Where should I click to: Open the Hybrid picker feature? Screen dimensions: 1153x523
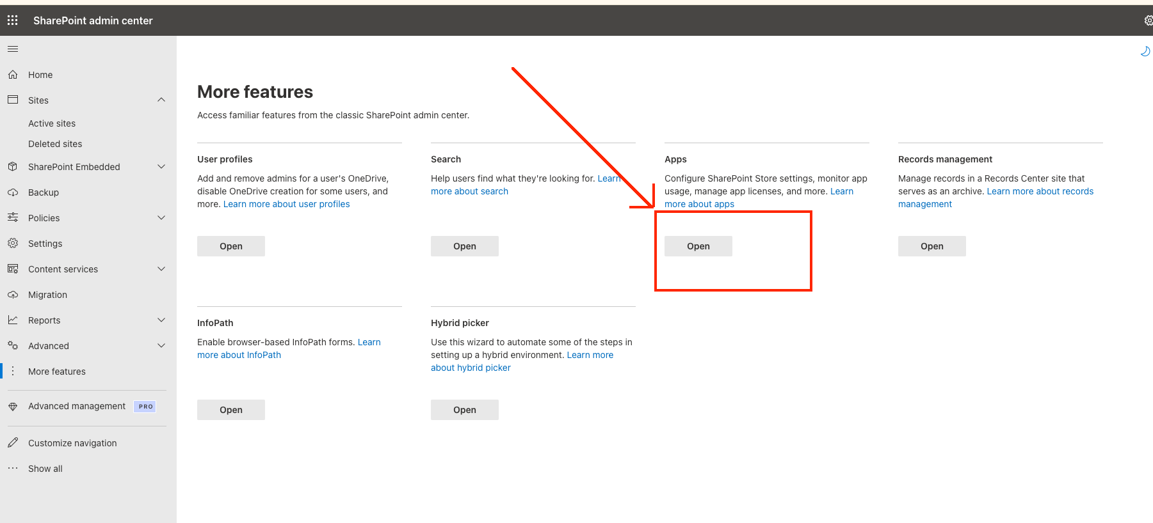(x=465, y=410)
